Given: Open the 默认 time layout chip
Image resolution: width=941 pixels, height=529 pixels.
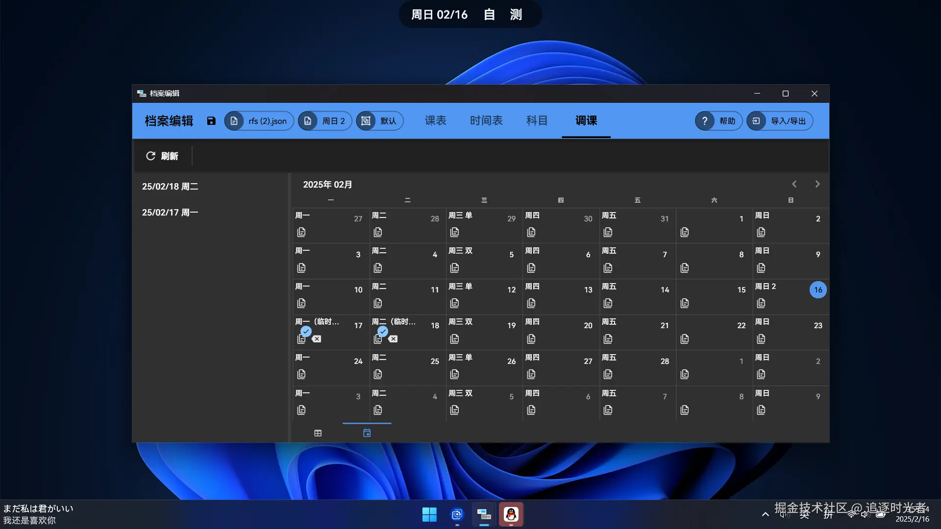Looking at the screenshot, I should click(x=380, y=121).
